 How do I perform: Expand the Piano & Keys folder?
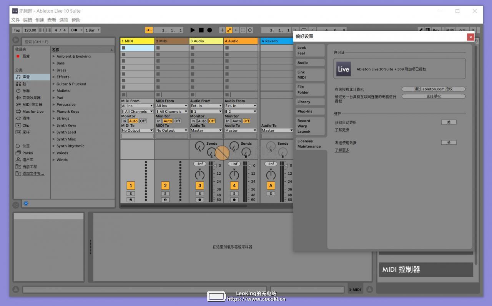click(54, 112)
